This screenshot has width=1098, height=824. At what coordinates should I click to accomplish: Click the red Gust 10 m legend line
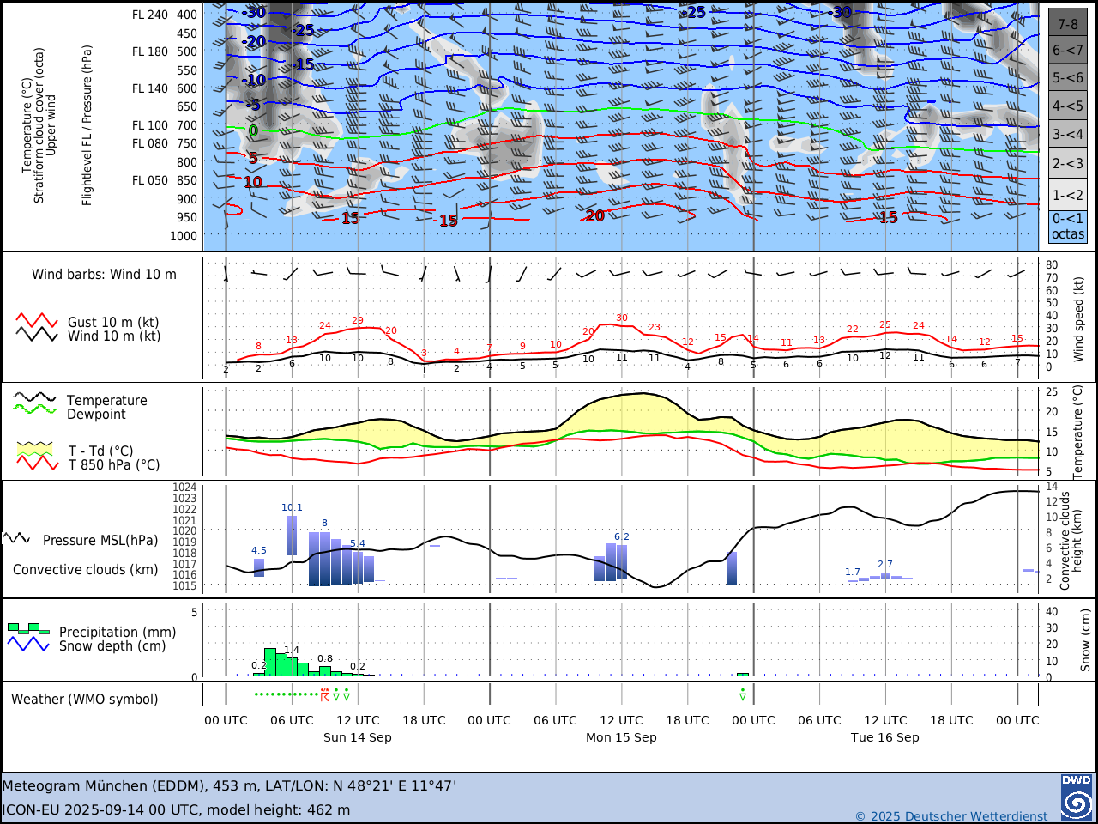click(x=37, y=321)
